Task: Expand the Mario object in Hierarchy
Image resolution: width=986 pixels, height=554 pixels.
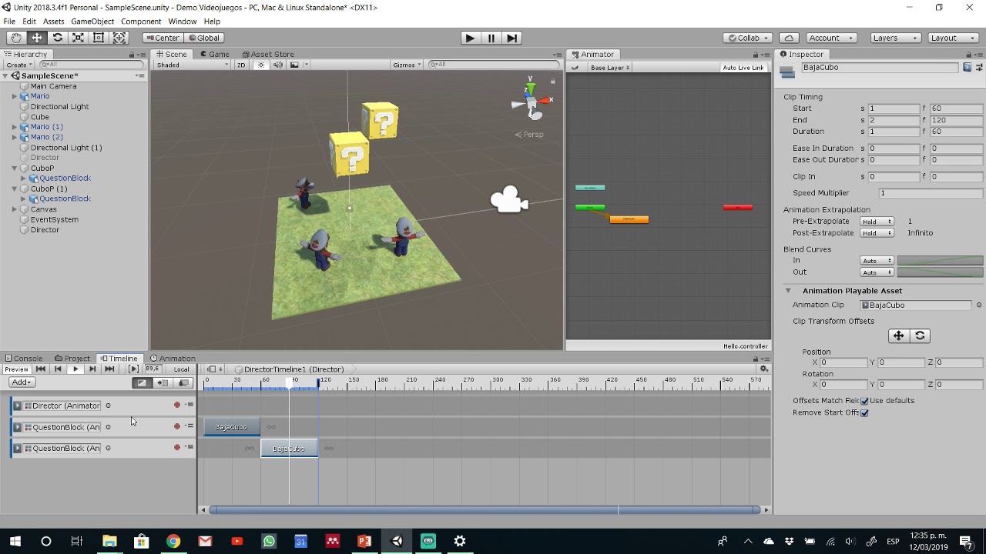Action: click(x=14, y=96)
